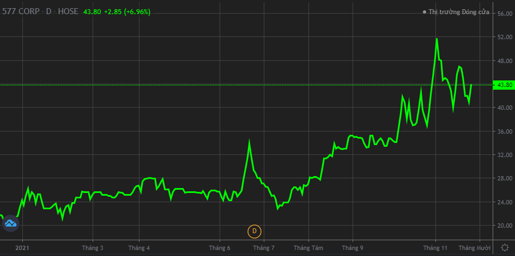Click the '2021' time axis label

(22, 247)
